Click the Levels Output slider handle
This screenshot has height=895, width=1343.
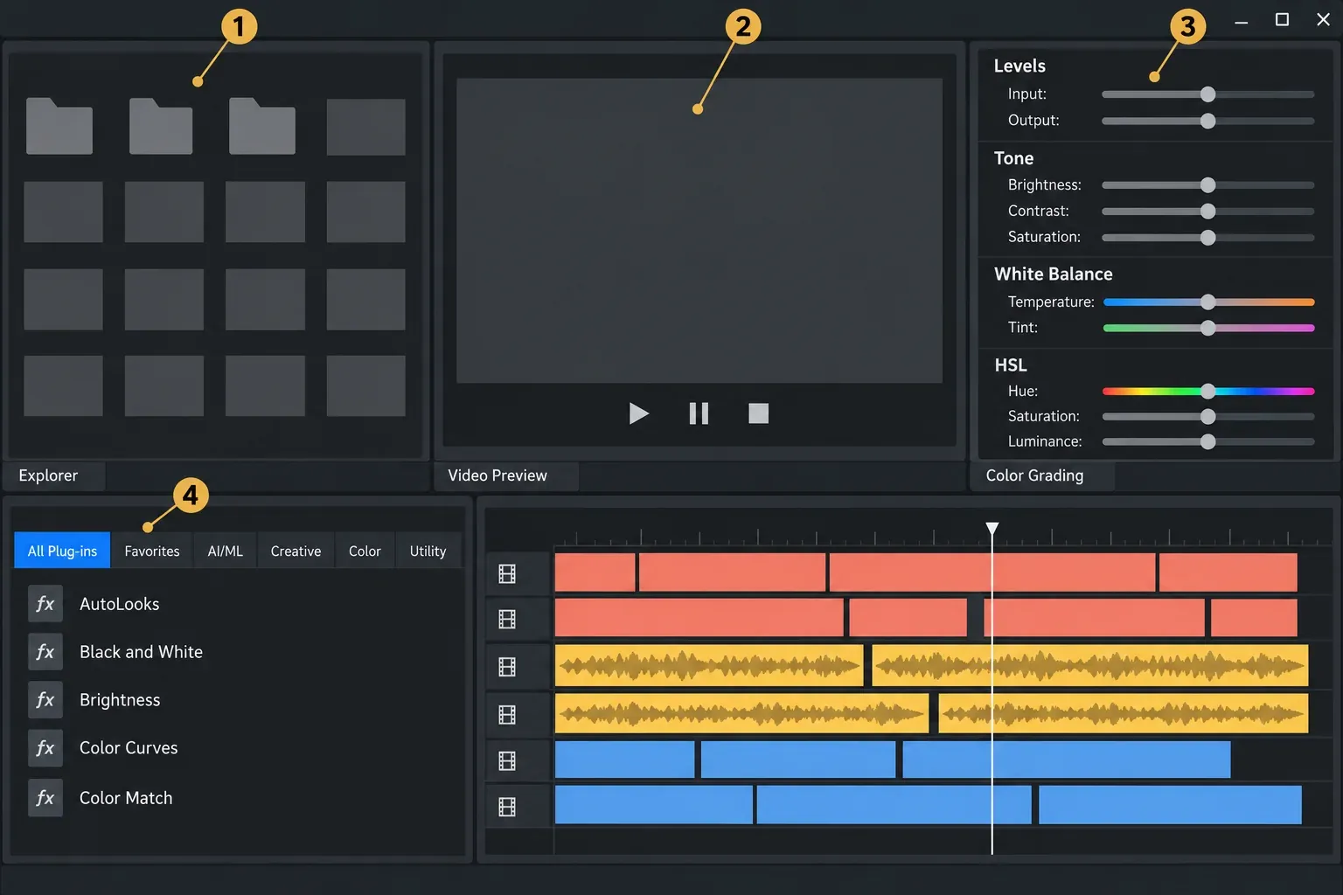pyautogui.click(x=1208, y=121)
